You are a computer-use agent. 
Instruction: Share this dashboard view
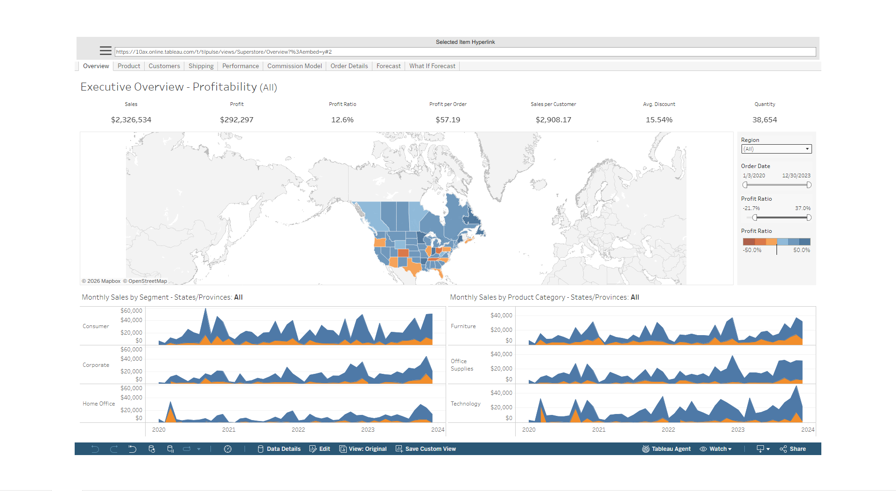click(793, 449)
